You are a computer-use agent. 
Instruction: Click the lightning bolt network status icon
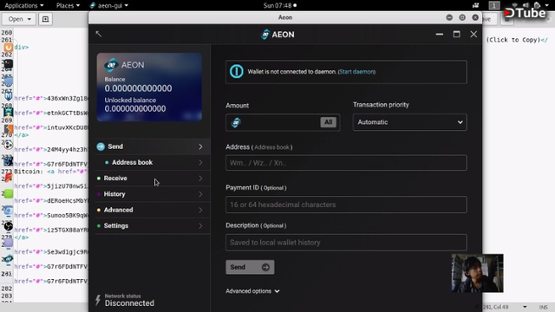tap(98, 300)
